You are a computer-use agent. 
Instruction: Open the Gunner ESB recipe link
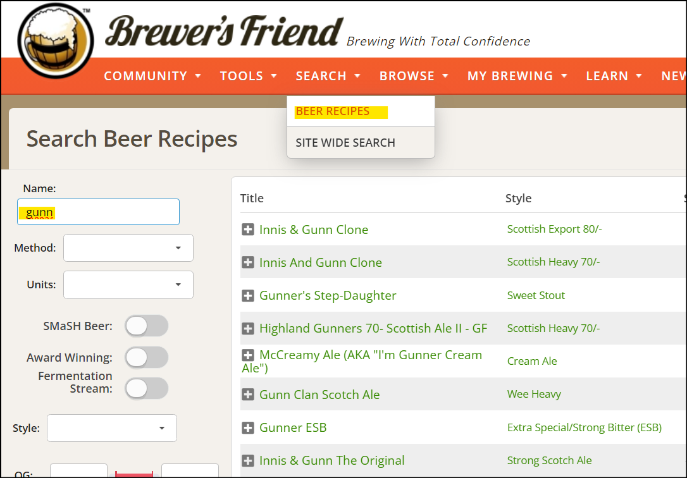pyautogui.click(x=293, y=427)
